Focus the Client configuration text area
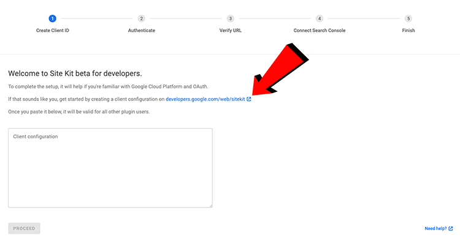Image resolution: width=460 pixels, height=240 pixels. (x=110, y=168)
